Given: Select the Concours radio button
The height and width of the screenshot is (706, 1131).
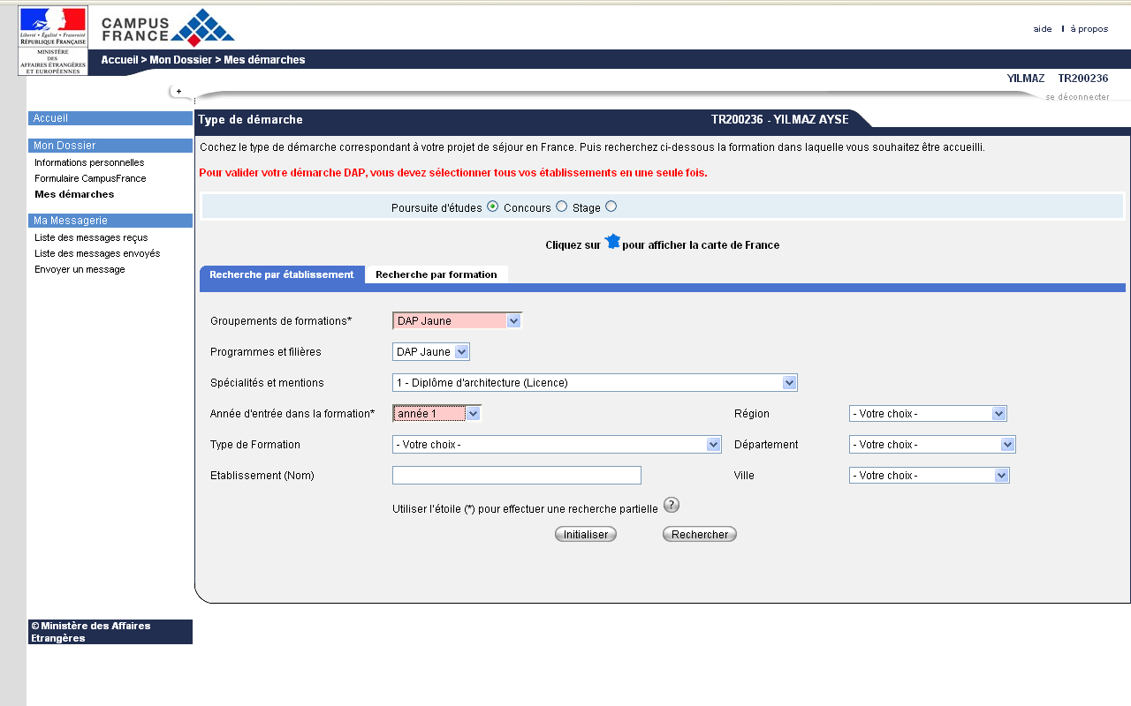Looking at the screenshot, I should tap(561, 207).
